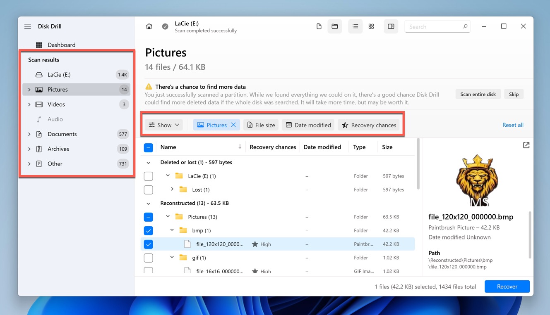
Task: Open the File size filter
Action: (261, 125)
